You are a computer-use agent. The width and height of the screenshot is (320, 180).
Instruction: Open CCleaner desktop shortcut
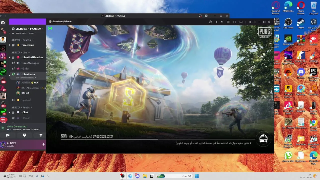(x=313, y=57)
